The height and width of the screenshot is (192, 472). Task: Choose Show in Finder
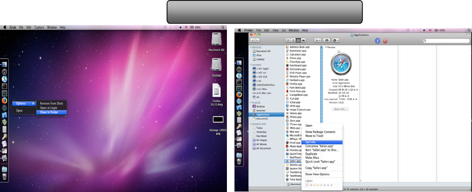click(52, 112)
